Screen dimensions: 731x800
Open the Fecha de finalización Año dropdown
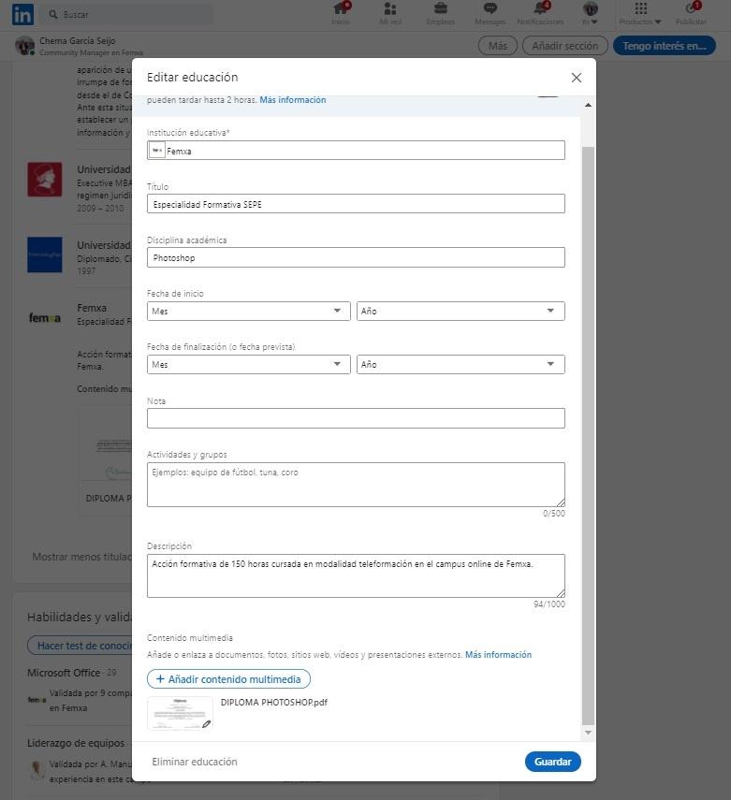click(461, 365)
